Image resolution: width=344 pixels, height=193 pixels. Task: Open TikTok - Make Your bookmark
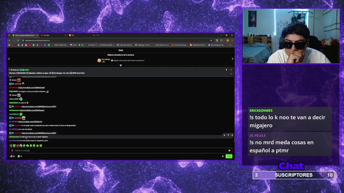[60, 45]
